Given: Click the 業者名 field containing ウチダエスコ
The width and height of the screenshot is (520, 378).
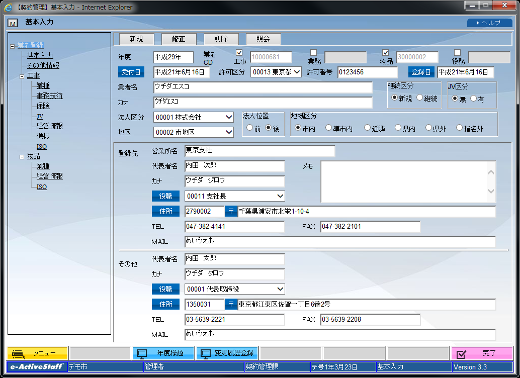Looking at the screenshot, I should [x=263, y=87].
